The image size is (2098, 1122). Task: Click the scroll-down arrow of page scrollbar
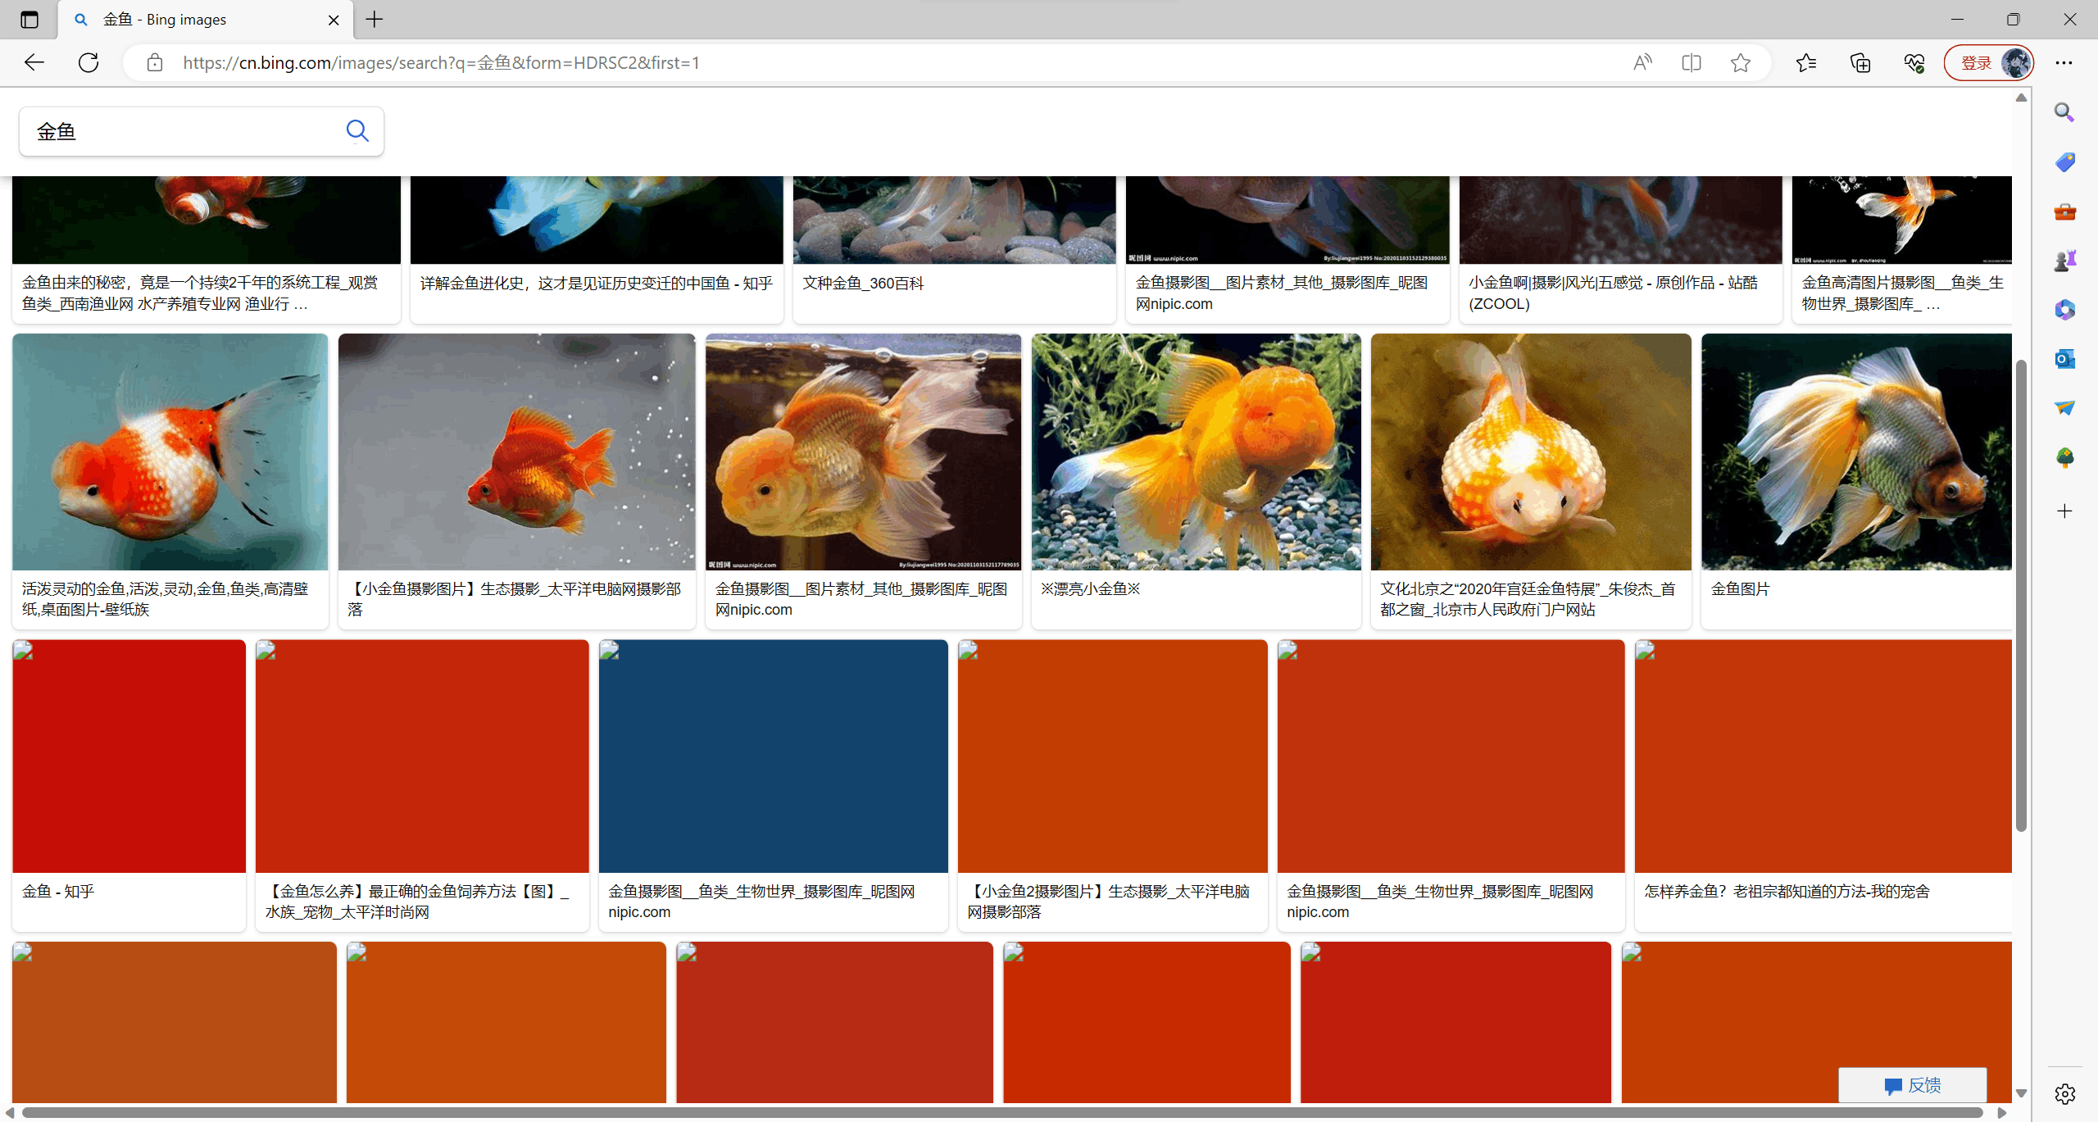tap(2021, 1093)
